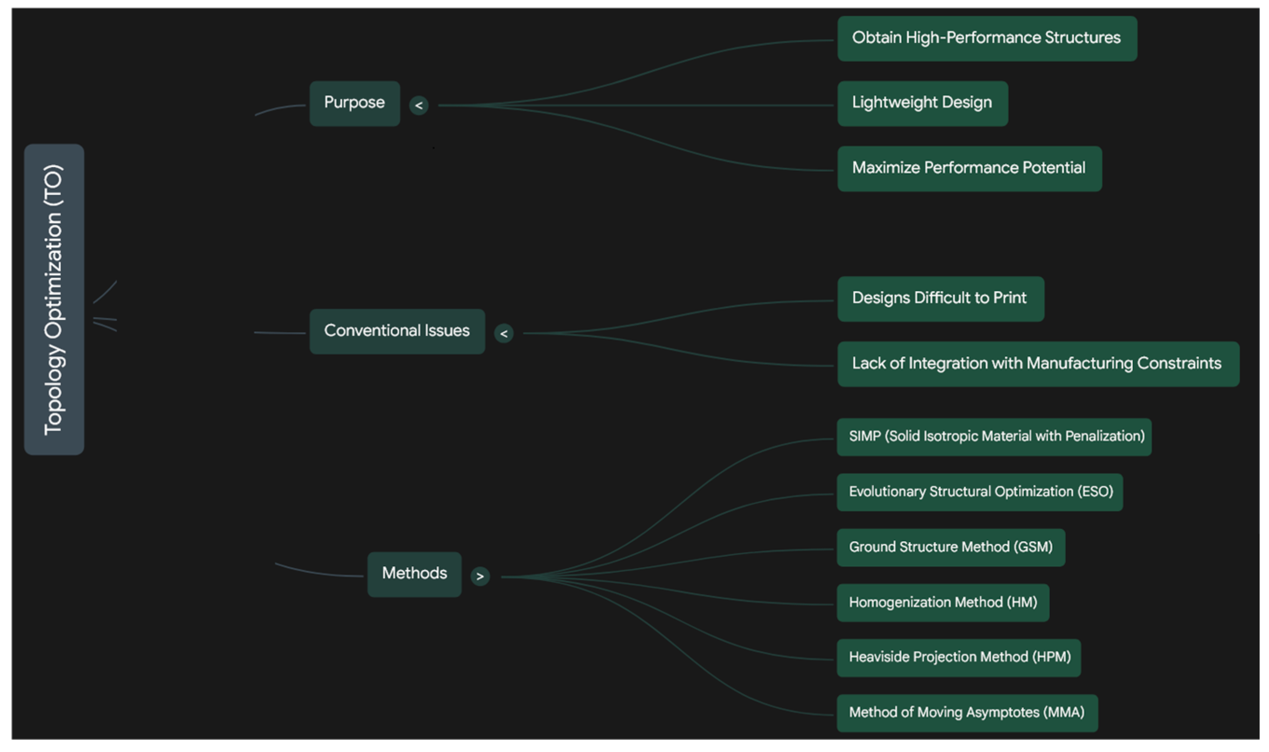
Task: Select Ground Structure Method (GSM) node
Action: pos(951,547)
